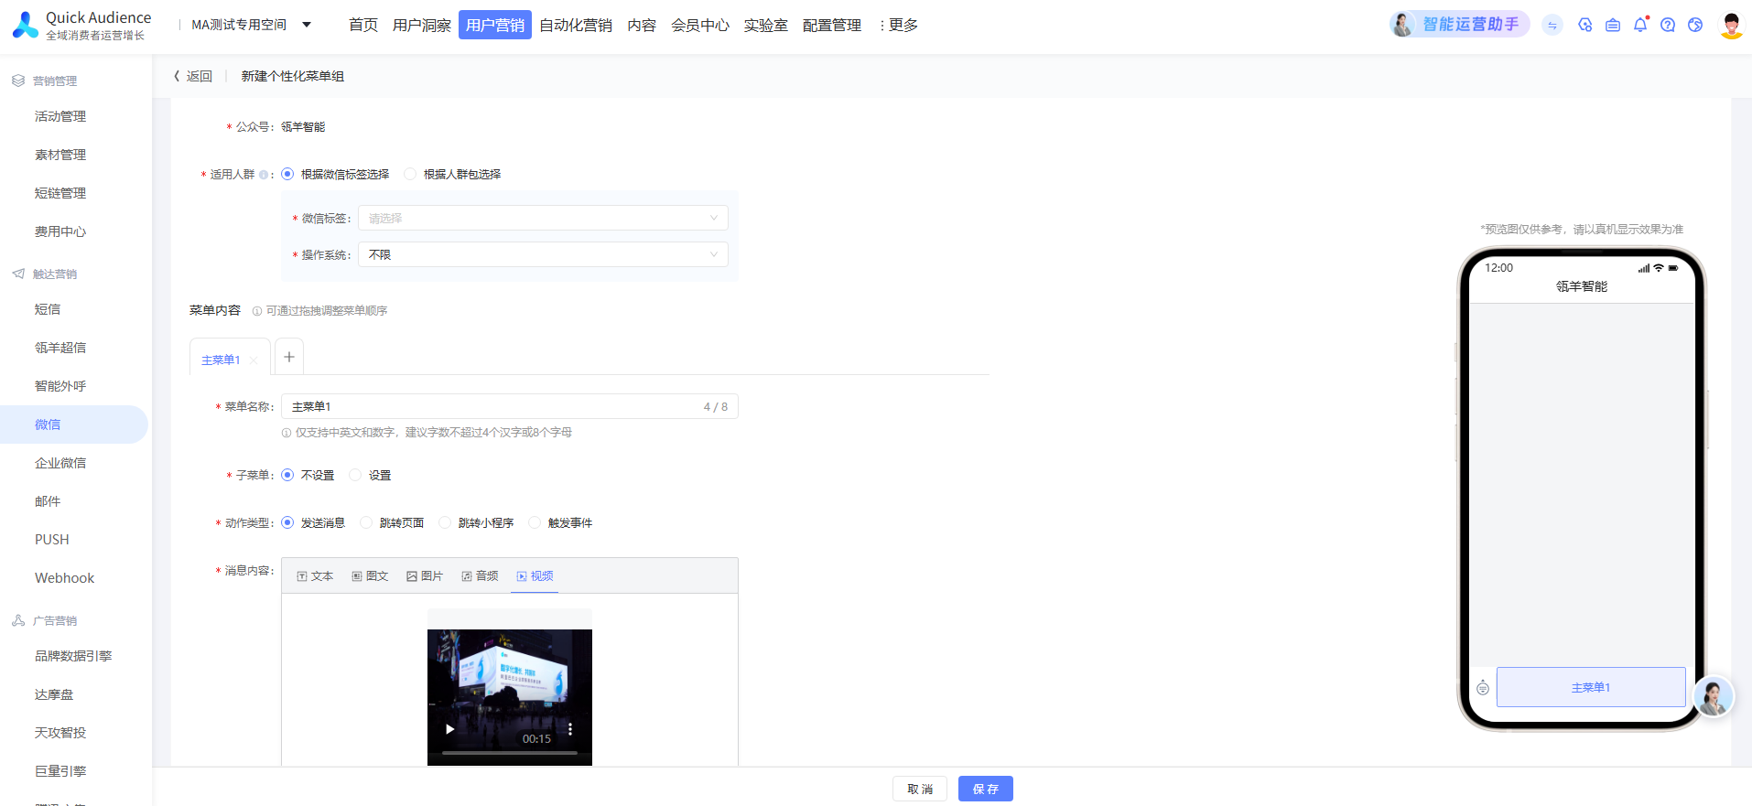1752x806 pixels.
Task: Open the 配置管理 menu
Action: (832, 25)
